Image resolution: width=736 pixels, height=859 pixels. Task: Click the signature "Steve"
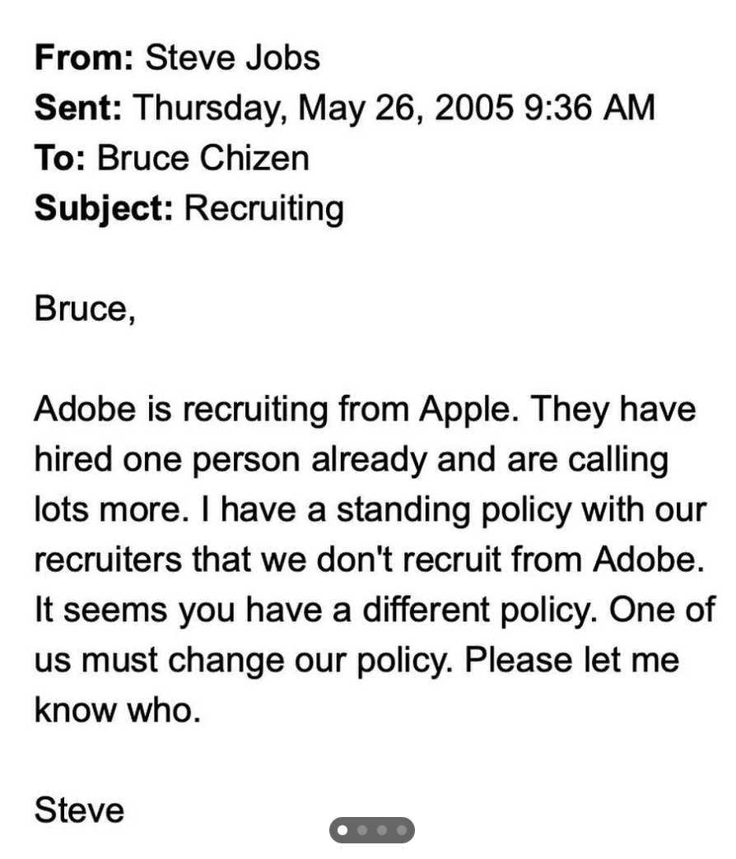pos(79,810)
